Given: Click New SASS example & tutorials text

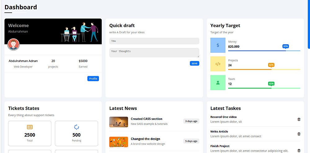Looking at the screenshot, I should 149,124.
